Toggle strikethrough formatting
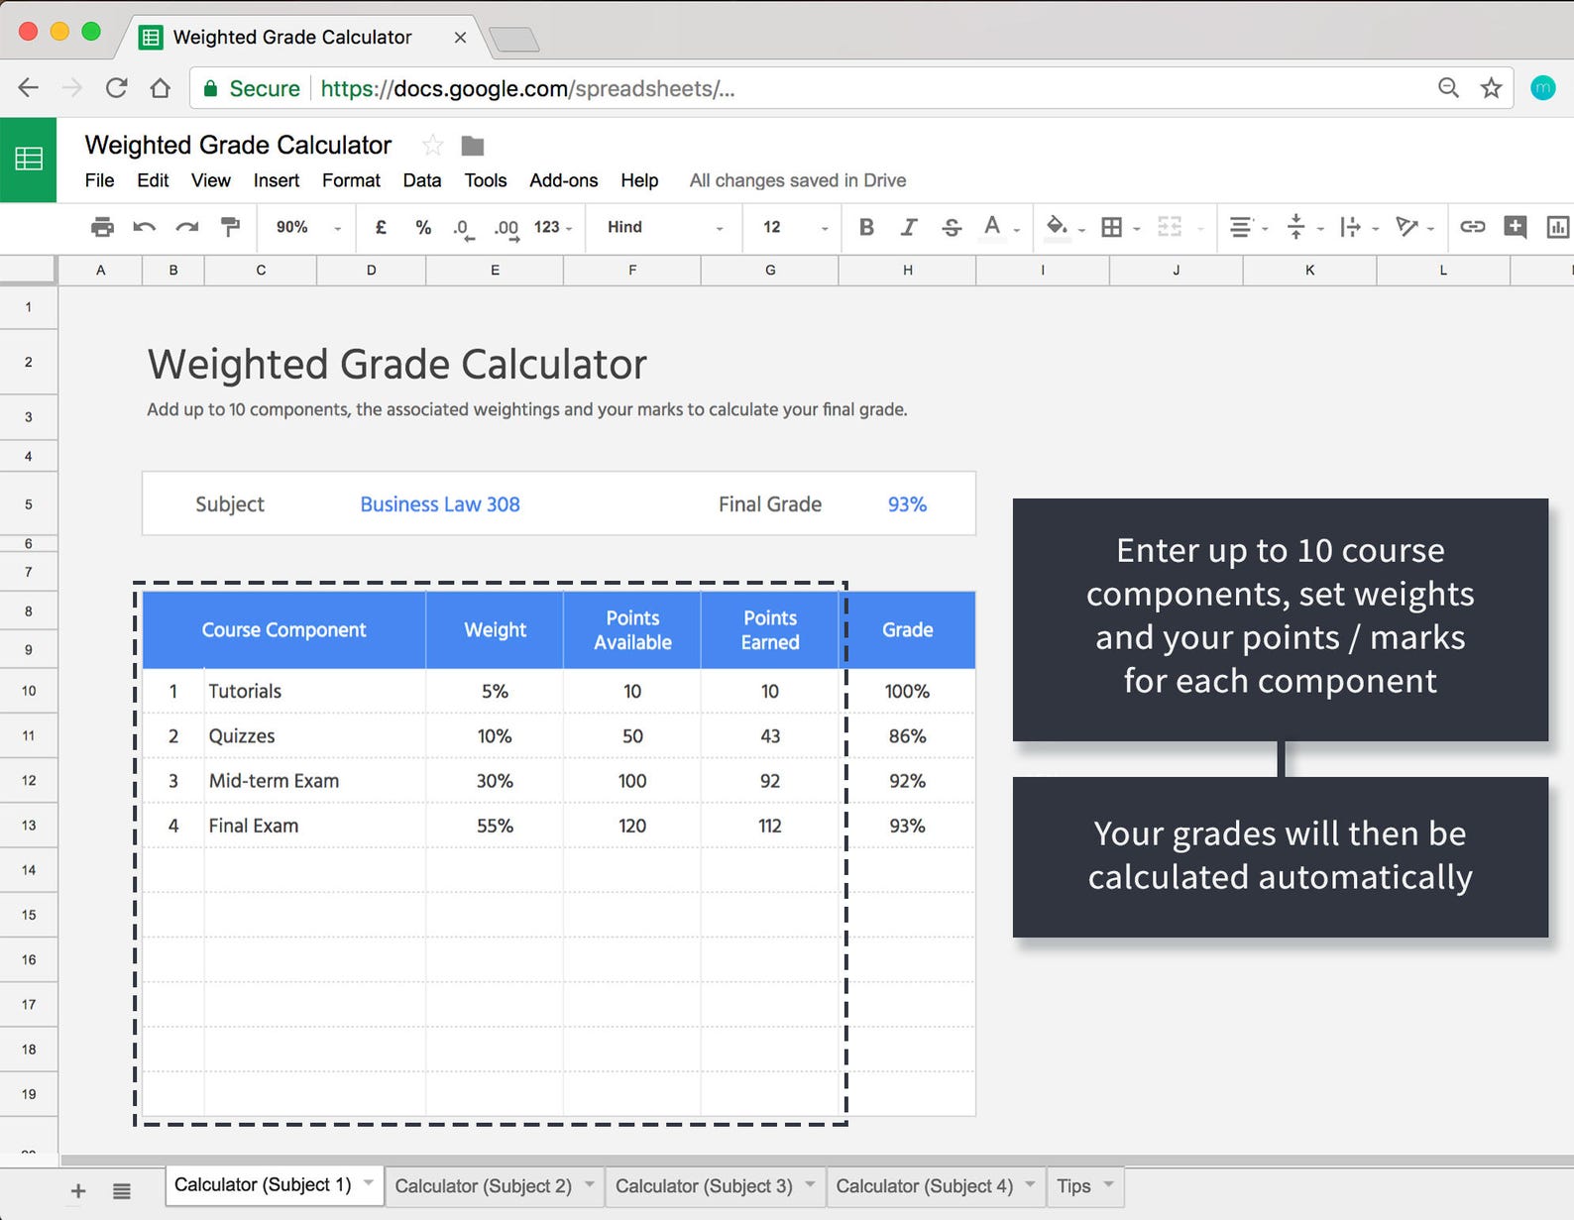The width and height of the screenshot is (1574, 1220). click(x=952, y=227)
